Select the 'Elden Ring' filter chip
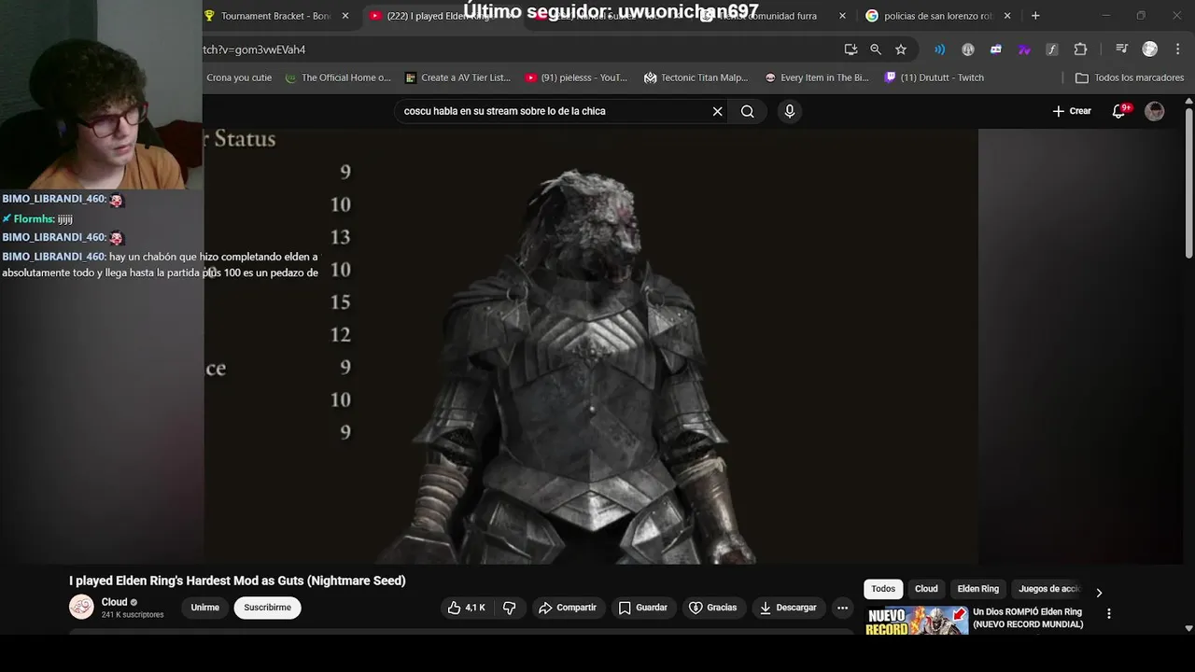This screenshot has width=1195, height=672. tap(977, 589)
